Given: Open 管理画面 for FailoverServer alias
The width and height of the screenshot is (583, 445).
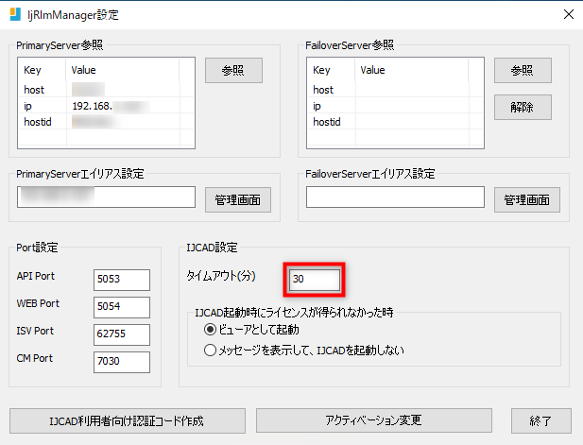Looking at the screenshot, I should click(527, 199).
